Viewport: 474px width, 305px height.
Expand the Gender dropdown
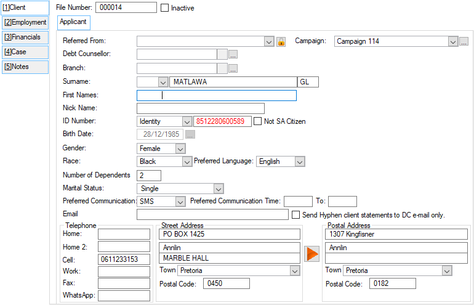[179, 148]
